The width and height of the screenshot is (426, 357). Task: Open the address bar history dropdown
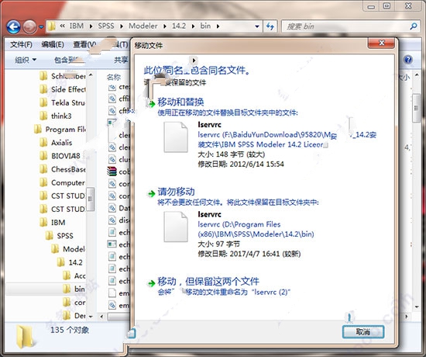pos(256,26)
